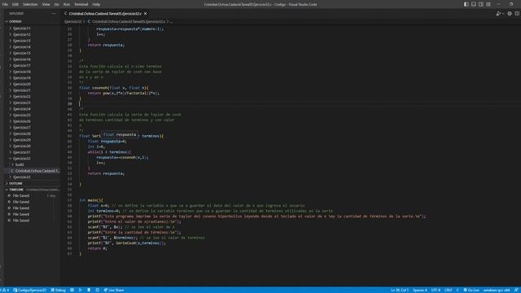Open the Edit menu
Screen dimensions: 521x293
(15, 4)
